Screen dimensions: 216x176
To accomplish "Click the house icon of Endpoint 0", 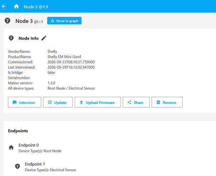I will click(11, 147).
